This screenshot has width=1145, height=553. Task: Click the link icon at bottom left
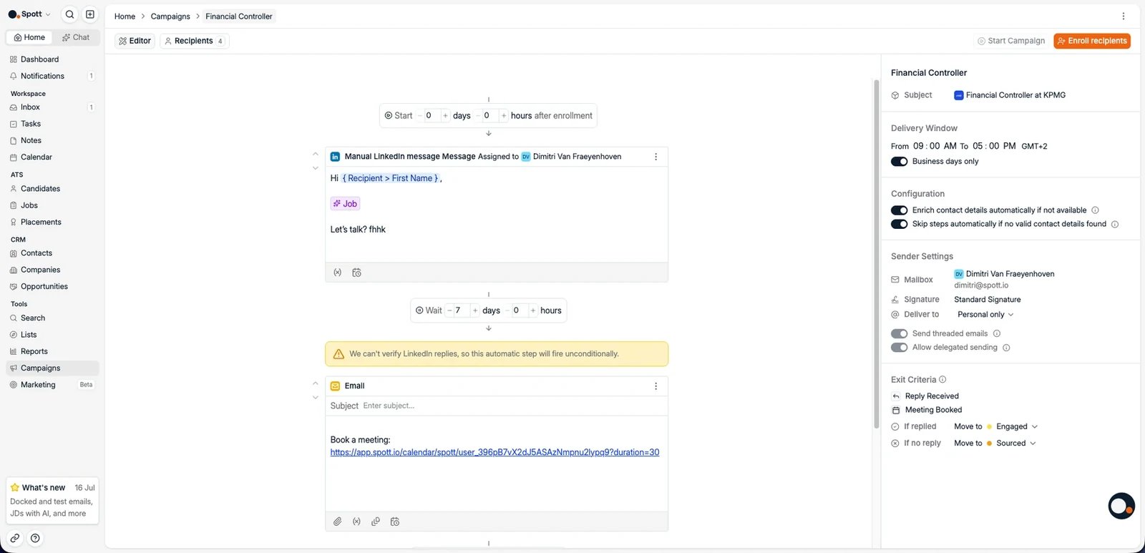coord(15,538)
